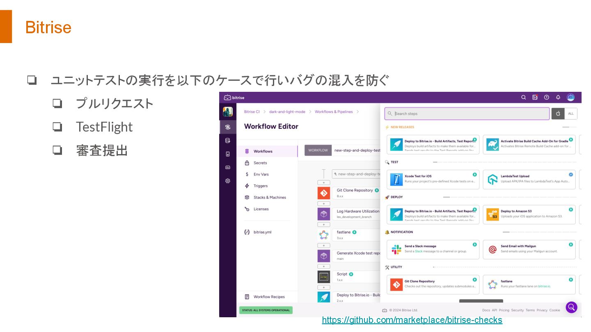The width and height of the screenshot is (591, 332).
Task: Open the database icon in dark sidebar
Action: (x=228, y=141)
